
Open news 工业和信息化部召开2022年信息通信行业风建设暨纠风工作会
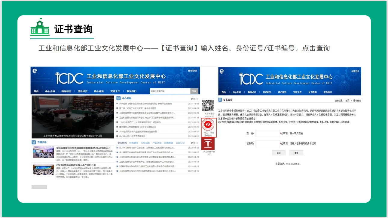click(147, 171)
